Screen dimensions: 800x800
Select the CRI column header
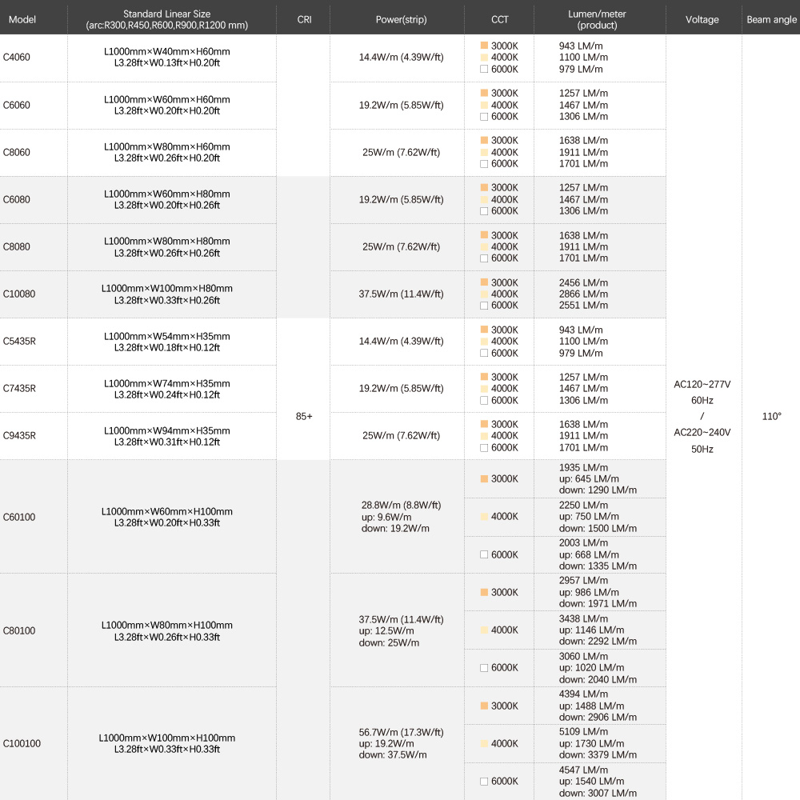(304, 19)
